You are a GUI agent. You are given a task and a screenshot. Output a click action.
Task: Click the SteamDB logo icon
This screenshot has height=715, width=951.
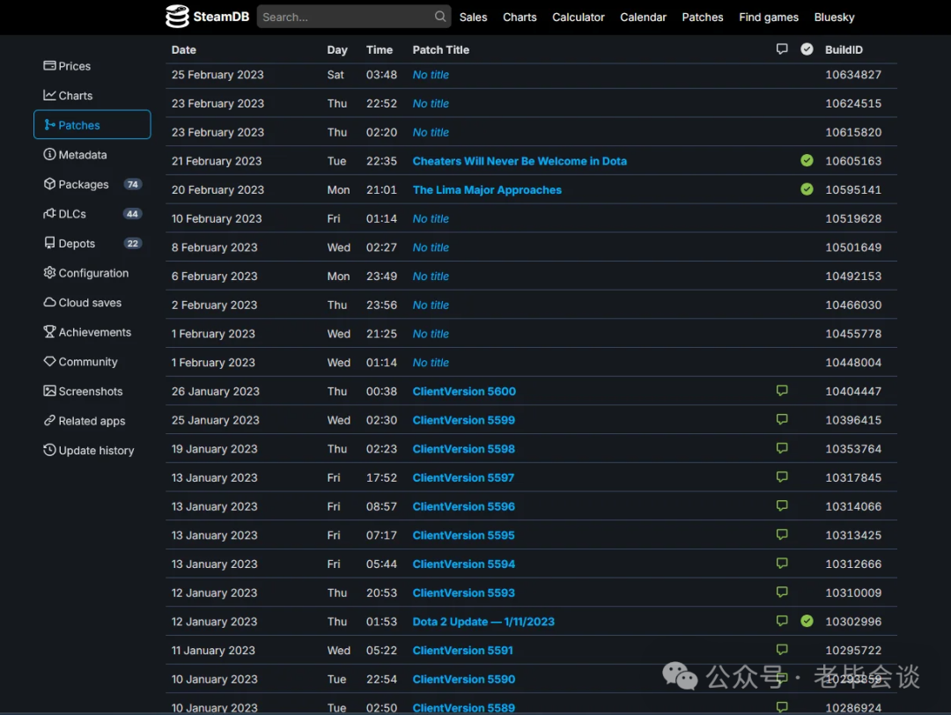click(177, 17)
